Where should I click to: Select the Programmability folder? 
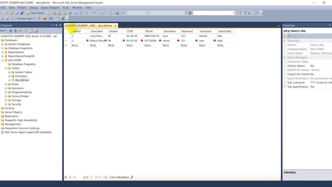[22, 92]
